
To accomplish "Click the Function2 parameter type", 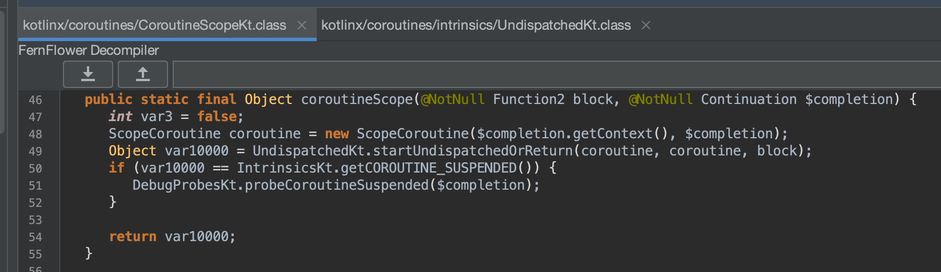I will pyautogui.click(x=528, y=99).
